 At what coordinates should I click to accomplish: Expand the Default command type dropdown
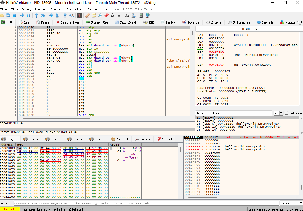pyautogui.click(x=291, y=203)
